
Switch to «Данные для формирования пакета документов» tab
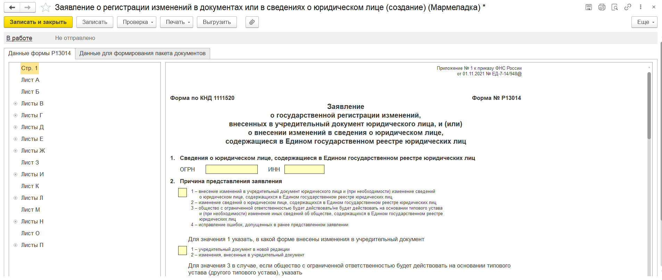(142, 53)
